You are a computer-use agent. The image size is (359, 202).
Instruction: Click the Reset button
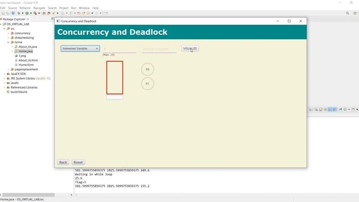pyautogui.click(x=78, y=162)
